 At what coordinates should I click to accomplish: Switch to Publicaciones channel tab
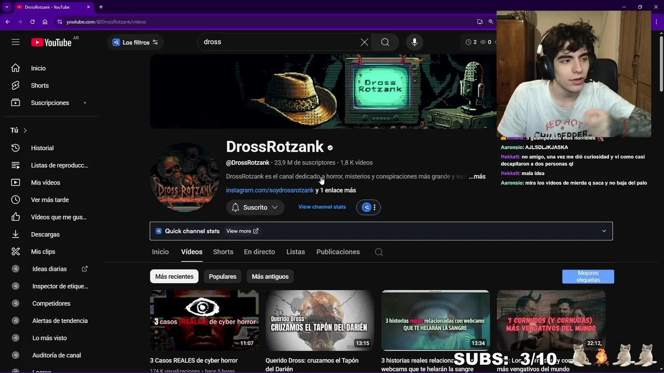tap(338, 252)
